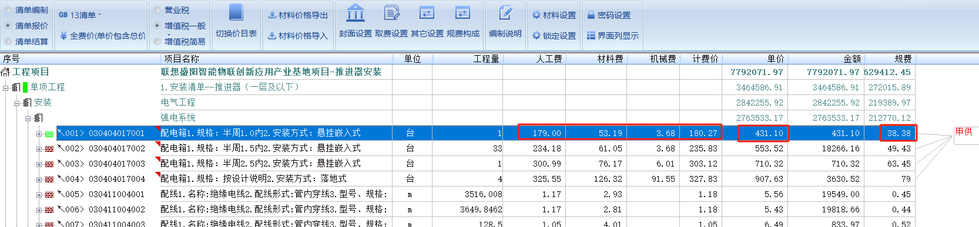Click 人工费 cell 179.00
The image size is (979, 227).
535,133
